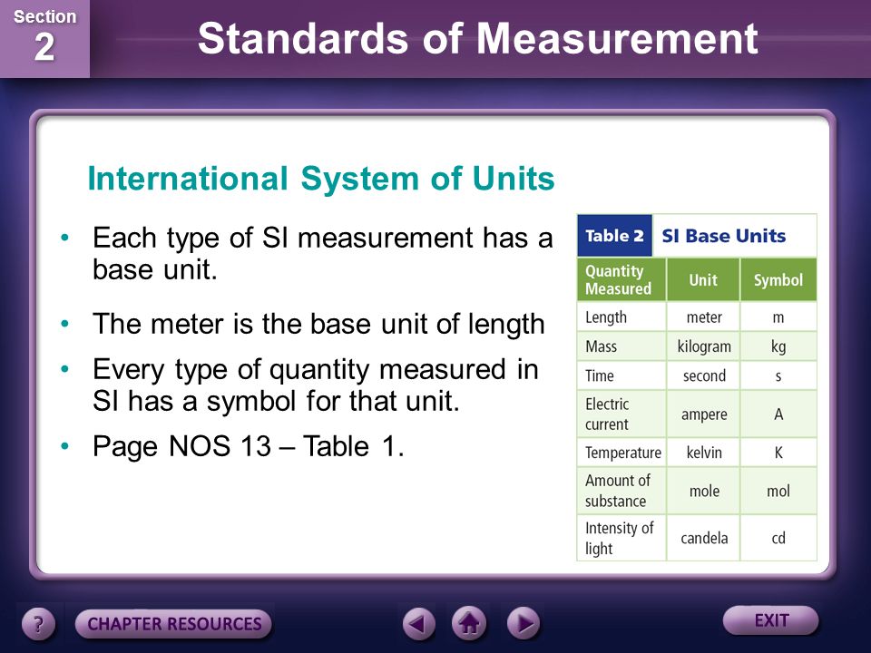
Task: Click bullet 'Each type of SI measurement has a base unit'
Action: (323, 253)
